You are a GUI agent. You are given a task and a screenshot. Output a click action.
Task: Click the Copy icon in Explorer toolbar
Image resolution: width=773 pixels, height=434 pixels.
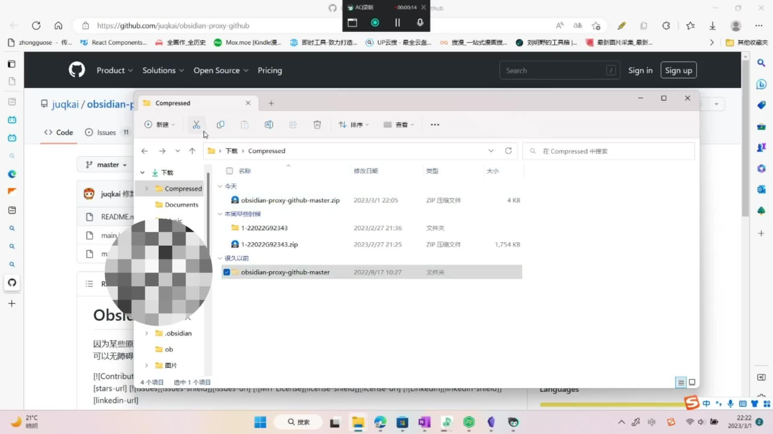coord(220,125)
